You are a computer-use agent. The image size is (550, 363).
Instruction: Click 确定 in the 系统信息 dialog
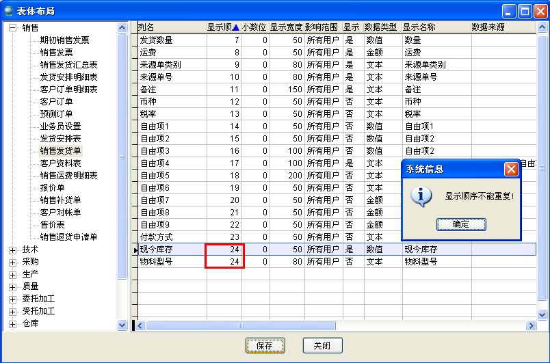click(x=460, y=224)
